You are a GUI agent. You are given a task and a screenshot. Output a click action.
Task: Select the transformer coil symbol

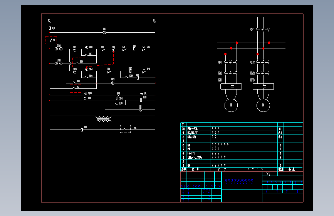103,119
